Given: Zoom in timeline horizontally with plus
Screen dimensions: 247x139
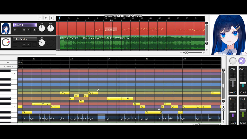Looking at the screenshot, I should click(x=204, y=53).
